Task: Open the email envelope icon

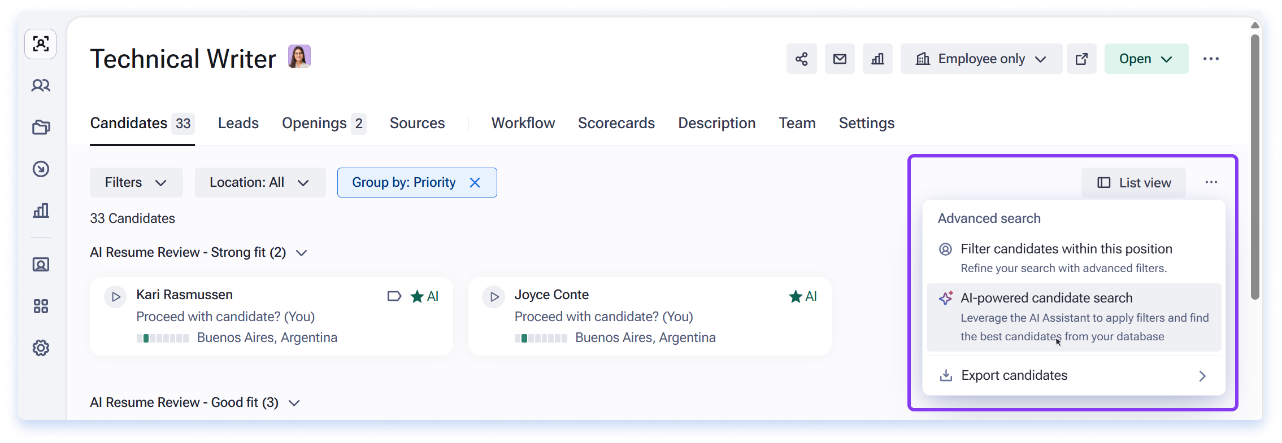Action: [x=840, y=59]
